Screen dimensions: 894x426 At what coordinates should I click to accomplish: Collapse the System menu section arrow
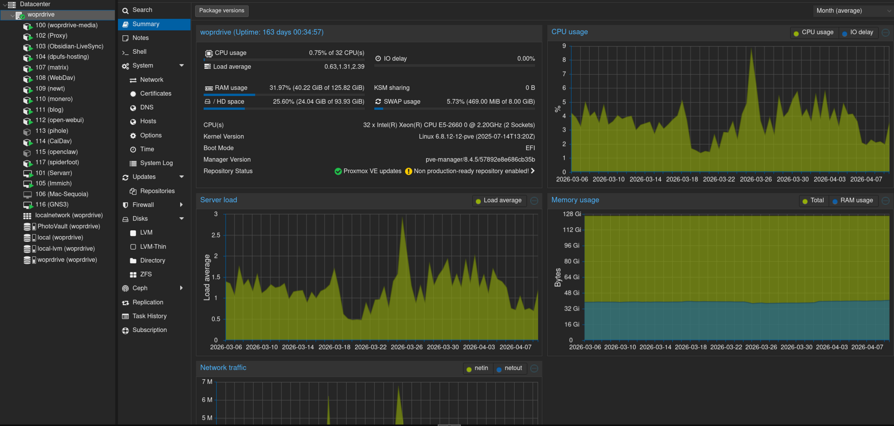point(182,66)
